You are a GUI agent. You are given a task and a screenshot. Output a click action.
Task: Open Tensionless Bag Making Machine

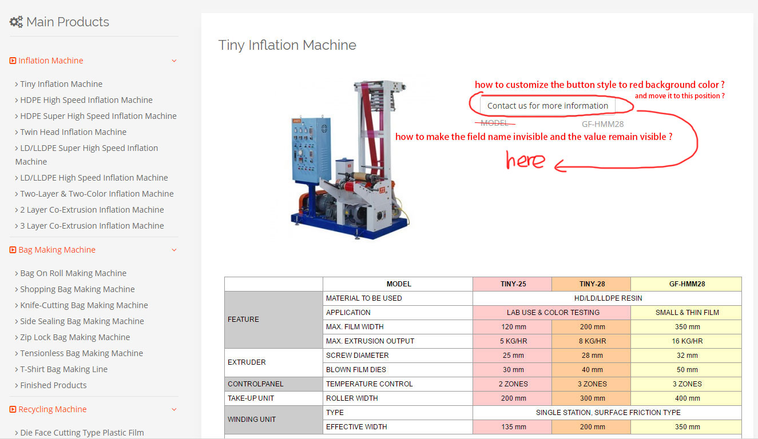pos(82,353)
